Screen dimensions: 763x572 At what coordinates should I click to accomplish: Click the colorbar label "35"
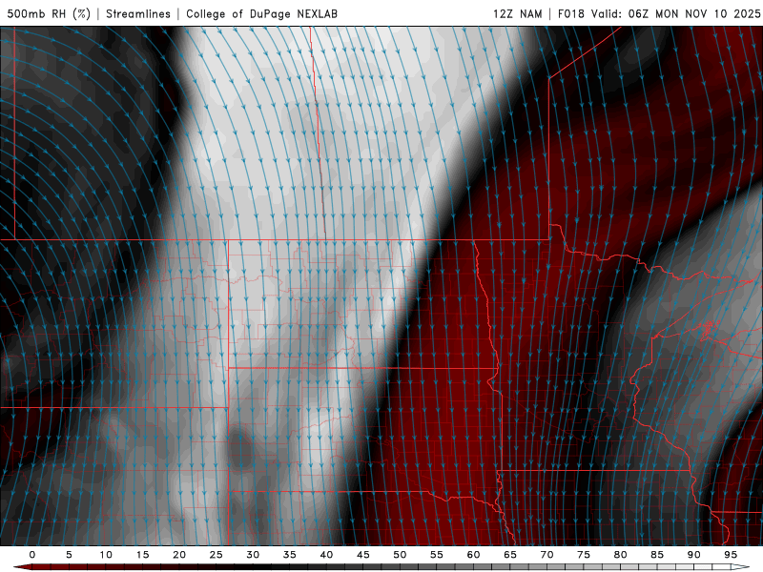(290, 555)
